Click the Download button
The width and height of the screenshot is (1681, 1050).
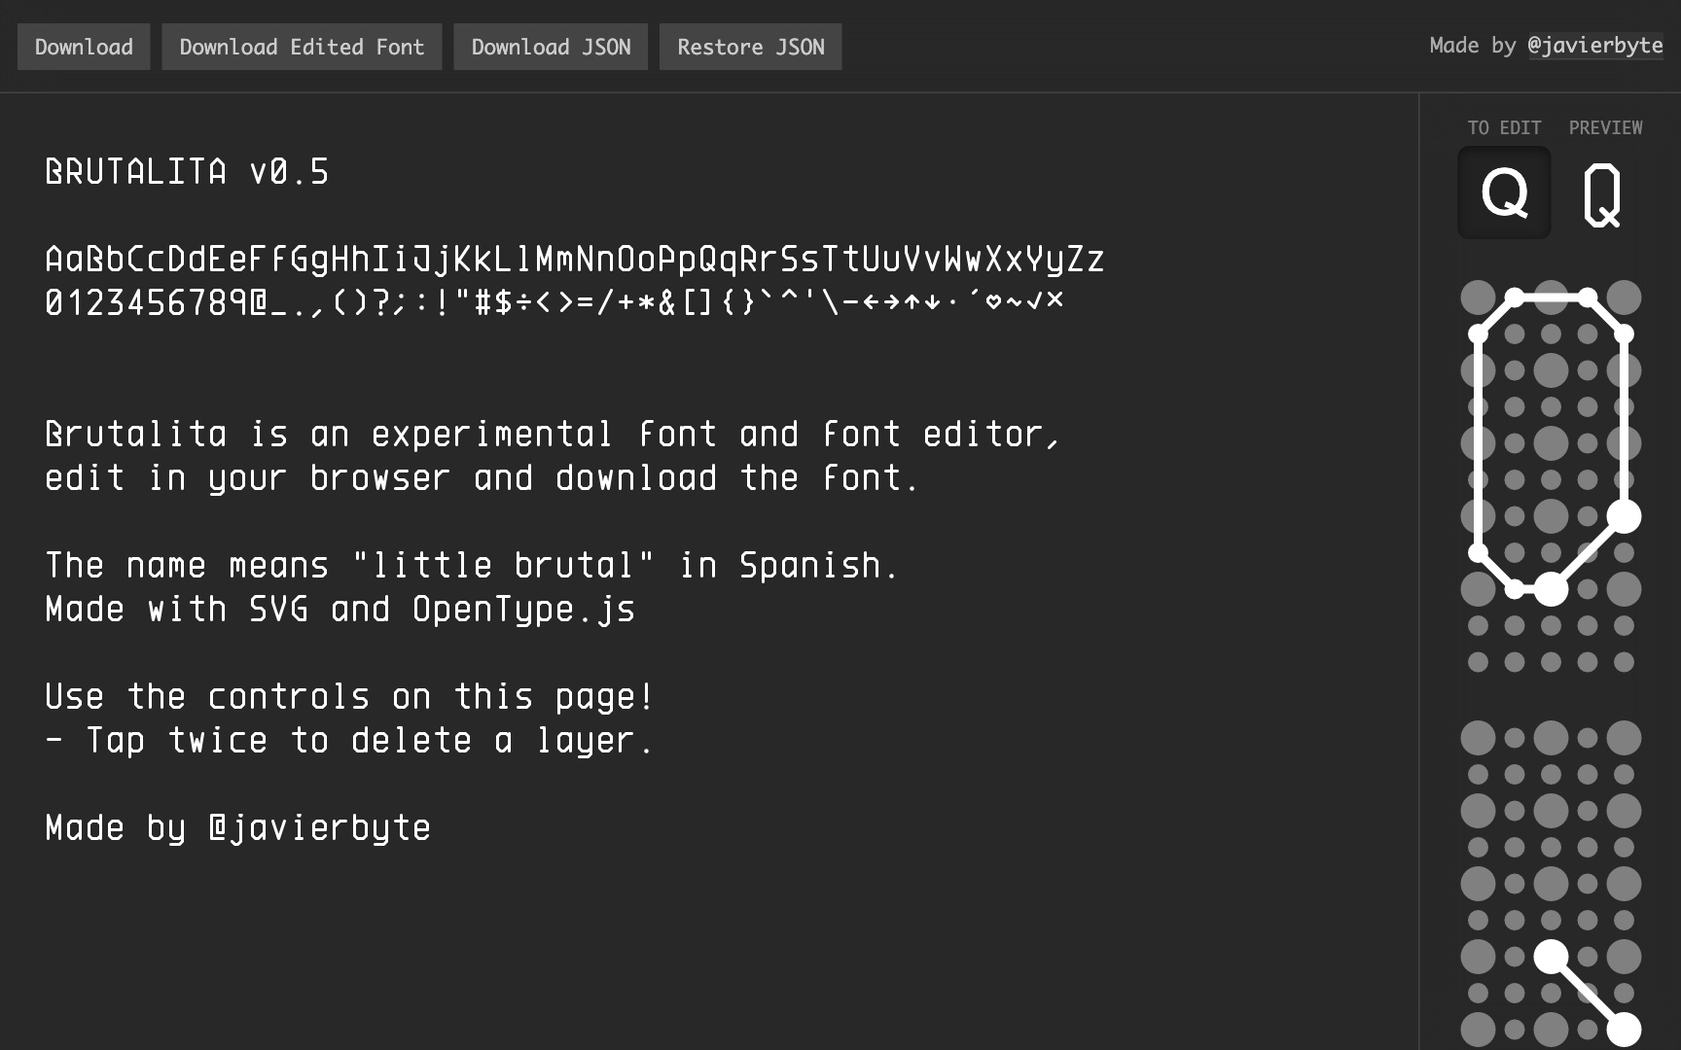(x=84, y=47)
